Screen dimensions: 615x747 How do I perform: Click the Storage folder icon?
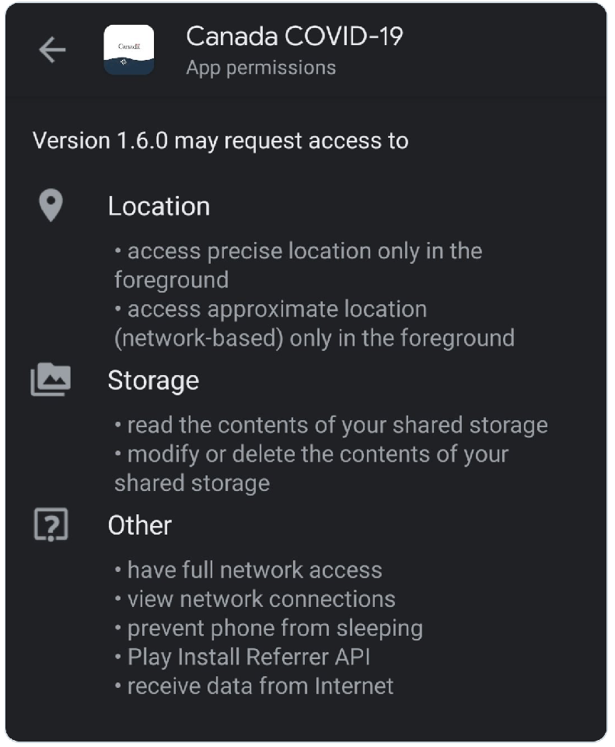(x=51, y=381)
